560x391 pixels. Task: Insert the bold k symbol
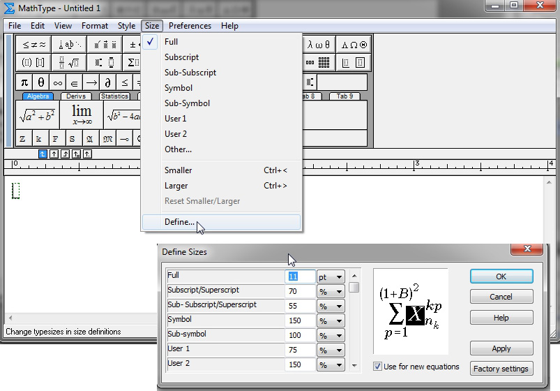(39, 139)
